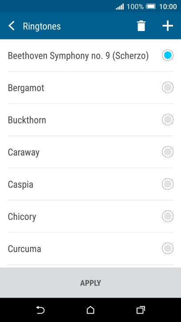
Task: Open the recent apps button
Action: click(141, 310)
